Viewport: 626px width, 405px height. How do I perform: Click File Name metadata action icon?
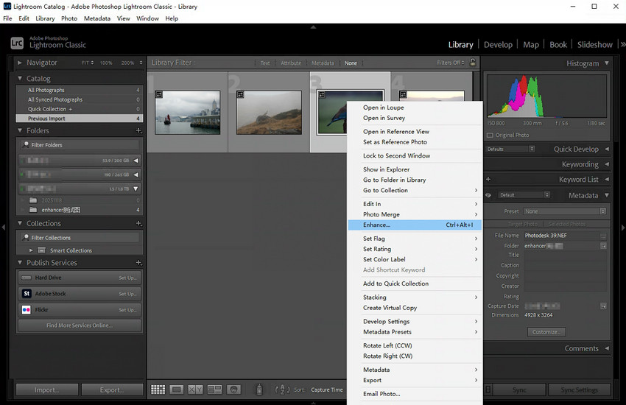click(603, 236)
